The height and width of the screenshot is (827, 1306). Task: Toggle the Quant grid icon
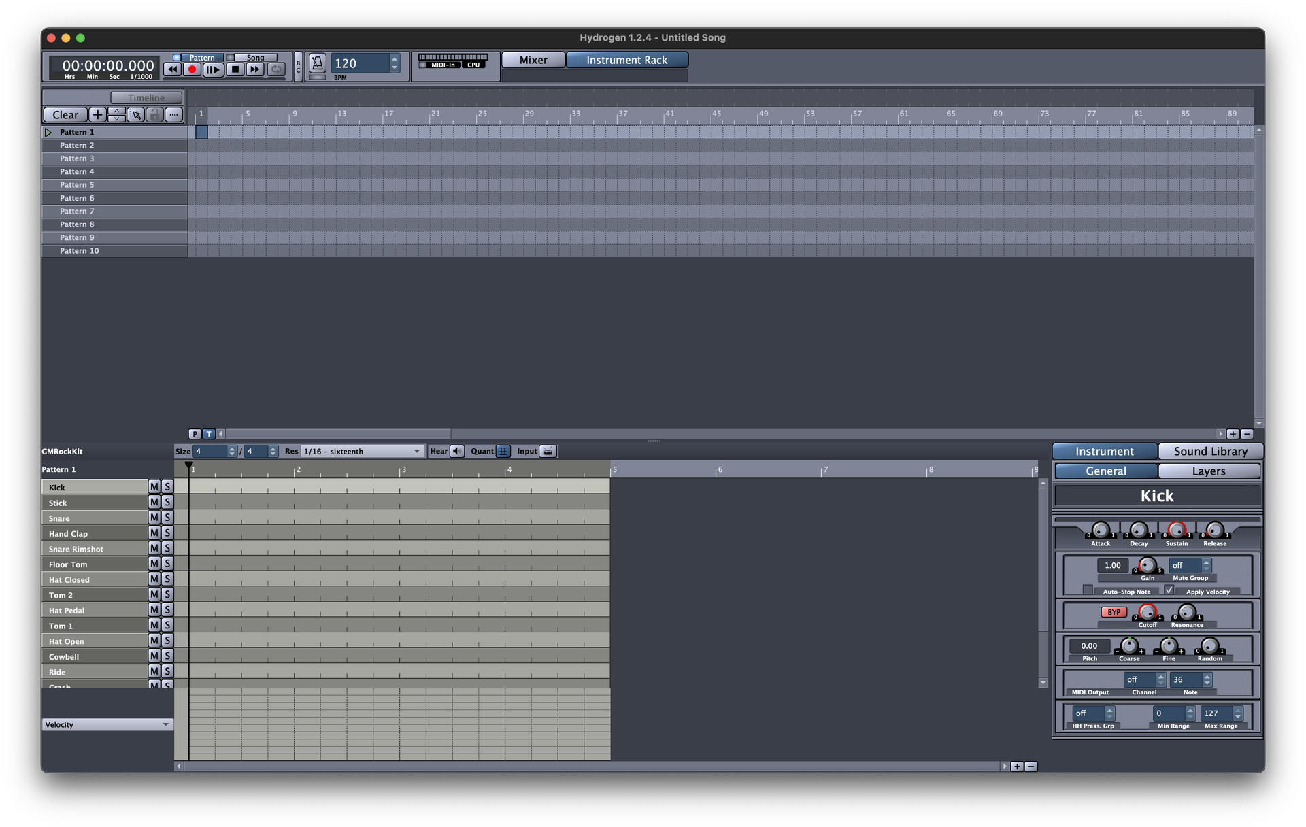point(503,452)
